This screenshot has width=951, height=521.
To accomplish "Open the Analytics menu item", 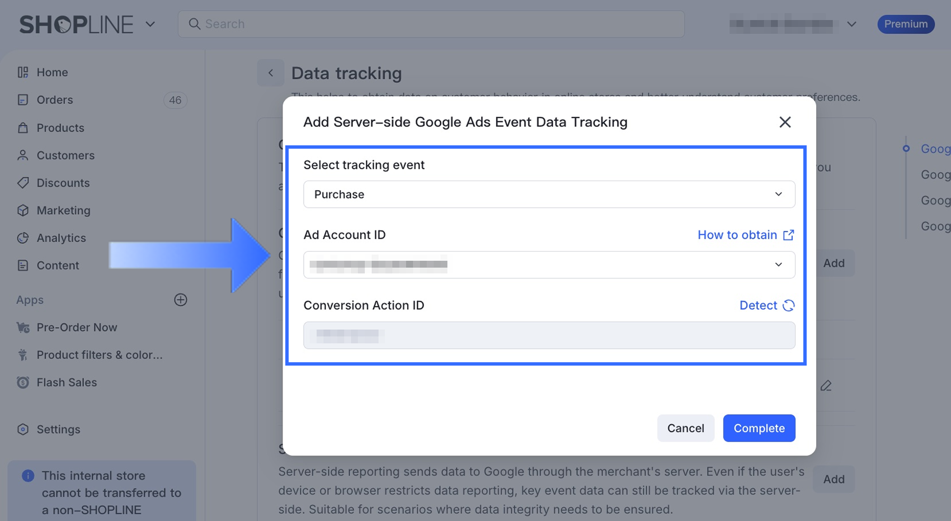I will pos(61,238).
